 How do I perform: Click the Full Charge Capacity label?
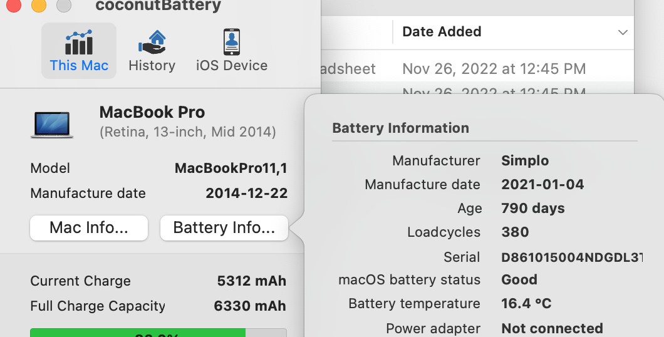pyautogui.click(x=98, y=306)
